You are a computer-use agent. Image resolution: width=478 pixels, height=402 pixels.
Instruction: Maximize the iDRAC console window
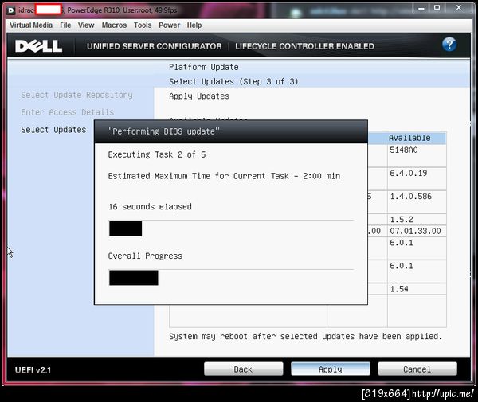tap(437, 8)
